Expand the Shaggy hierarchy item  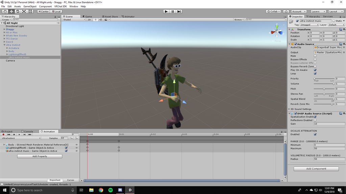point(4,29)
